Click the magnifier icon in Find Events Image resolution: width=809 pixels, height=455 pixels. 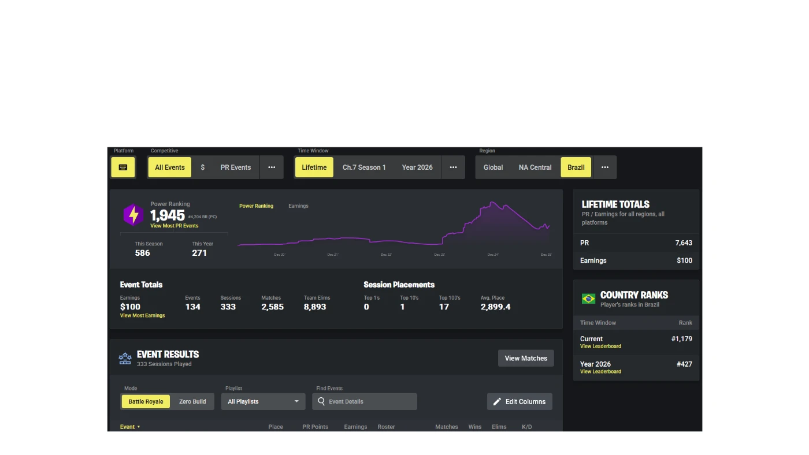(x=321, y=401)
